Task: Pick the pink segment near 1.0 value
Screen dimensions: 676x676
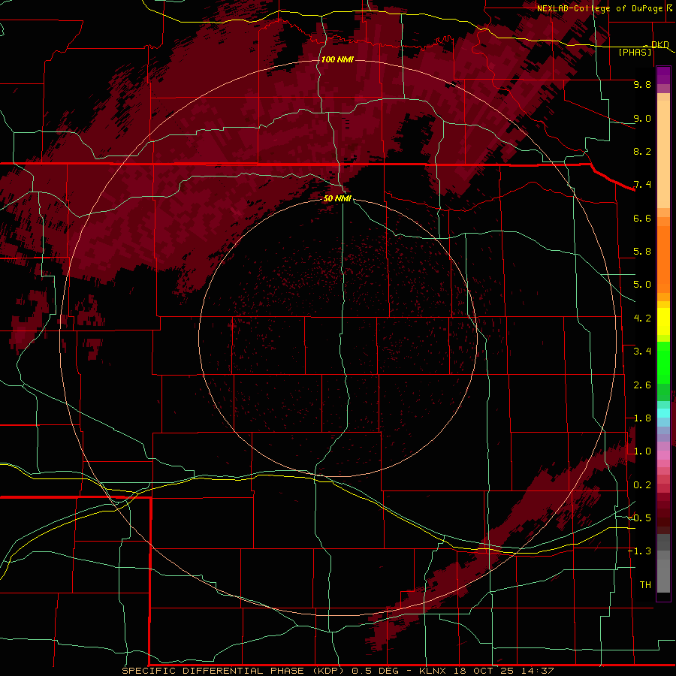Action: click(x=663, y=455)
